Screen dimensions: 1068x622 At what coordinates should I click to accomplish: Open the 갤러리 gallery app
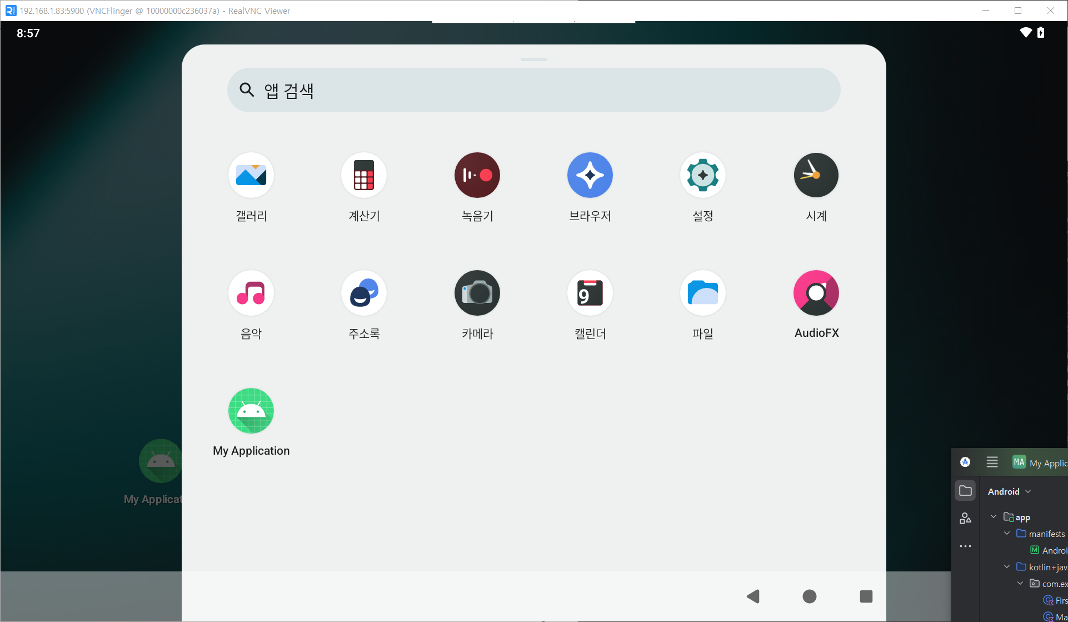[251, 176]
